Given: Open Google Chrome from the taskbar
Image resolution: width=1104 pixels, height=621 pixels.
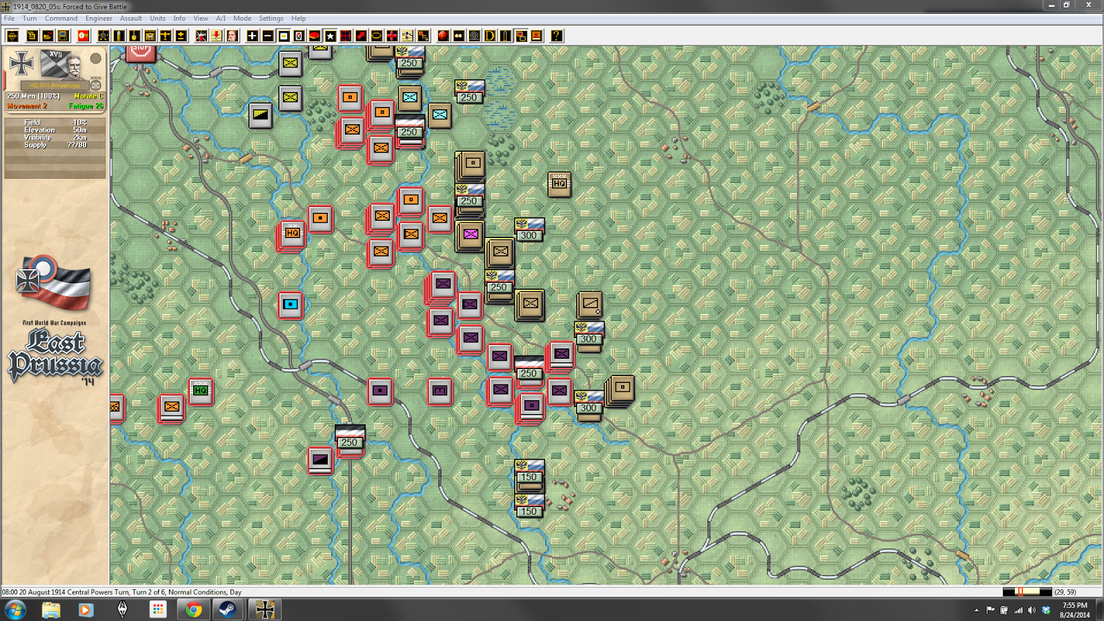Looking at the screenshot, I should 194,609.
